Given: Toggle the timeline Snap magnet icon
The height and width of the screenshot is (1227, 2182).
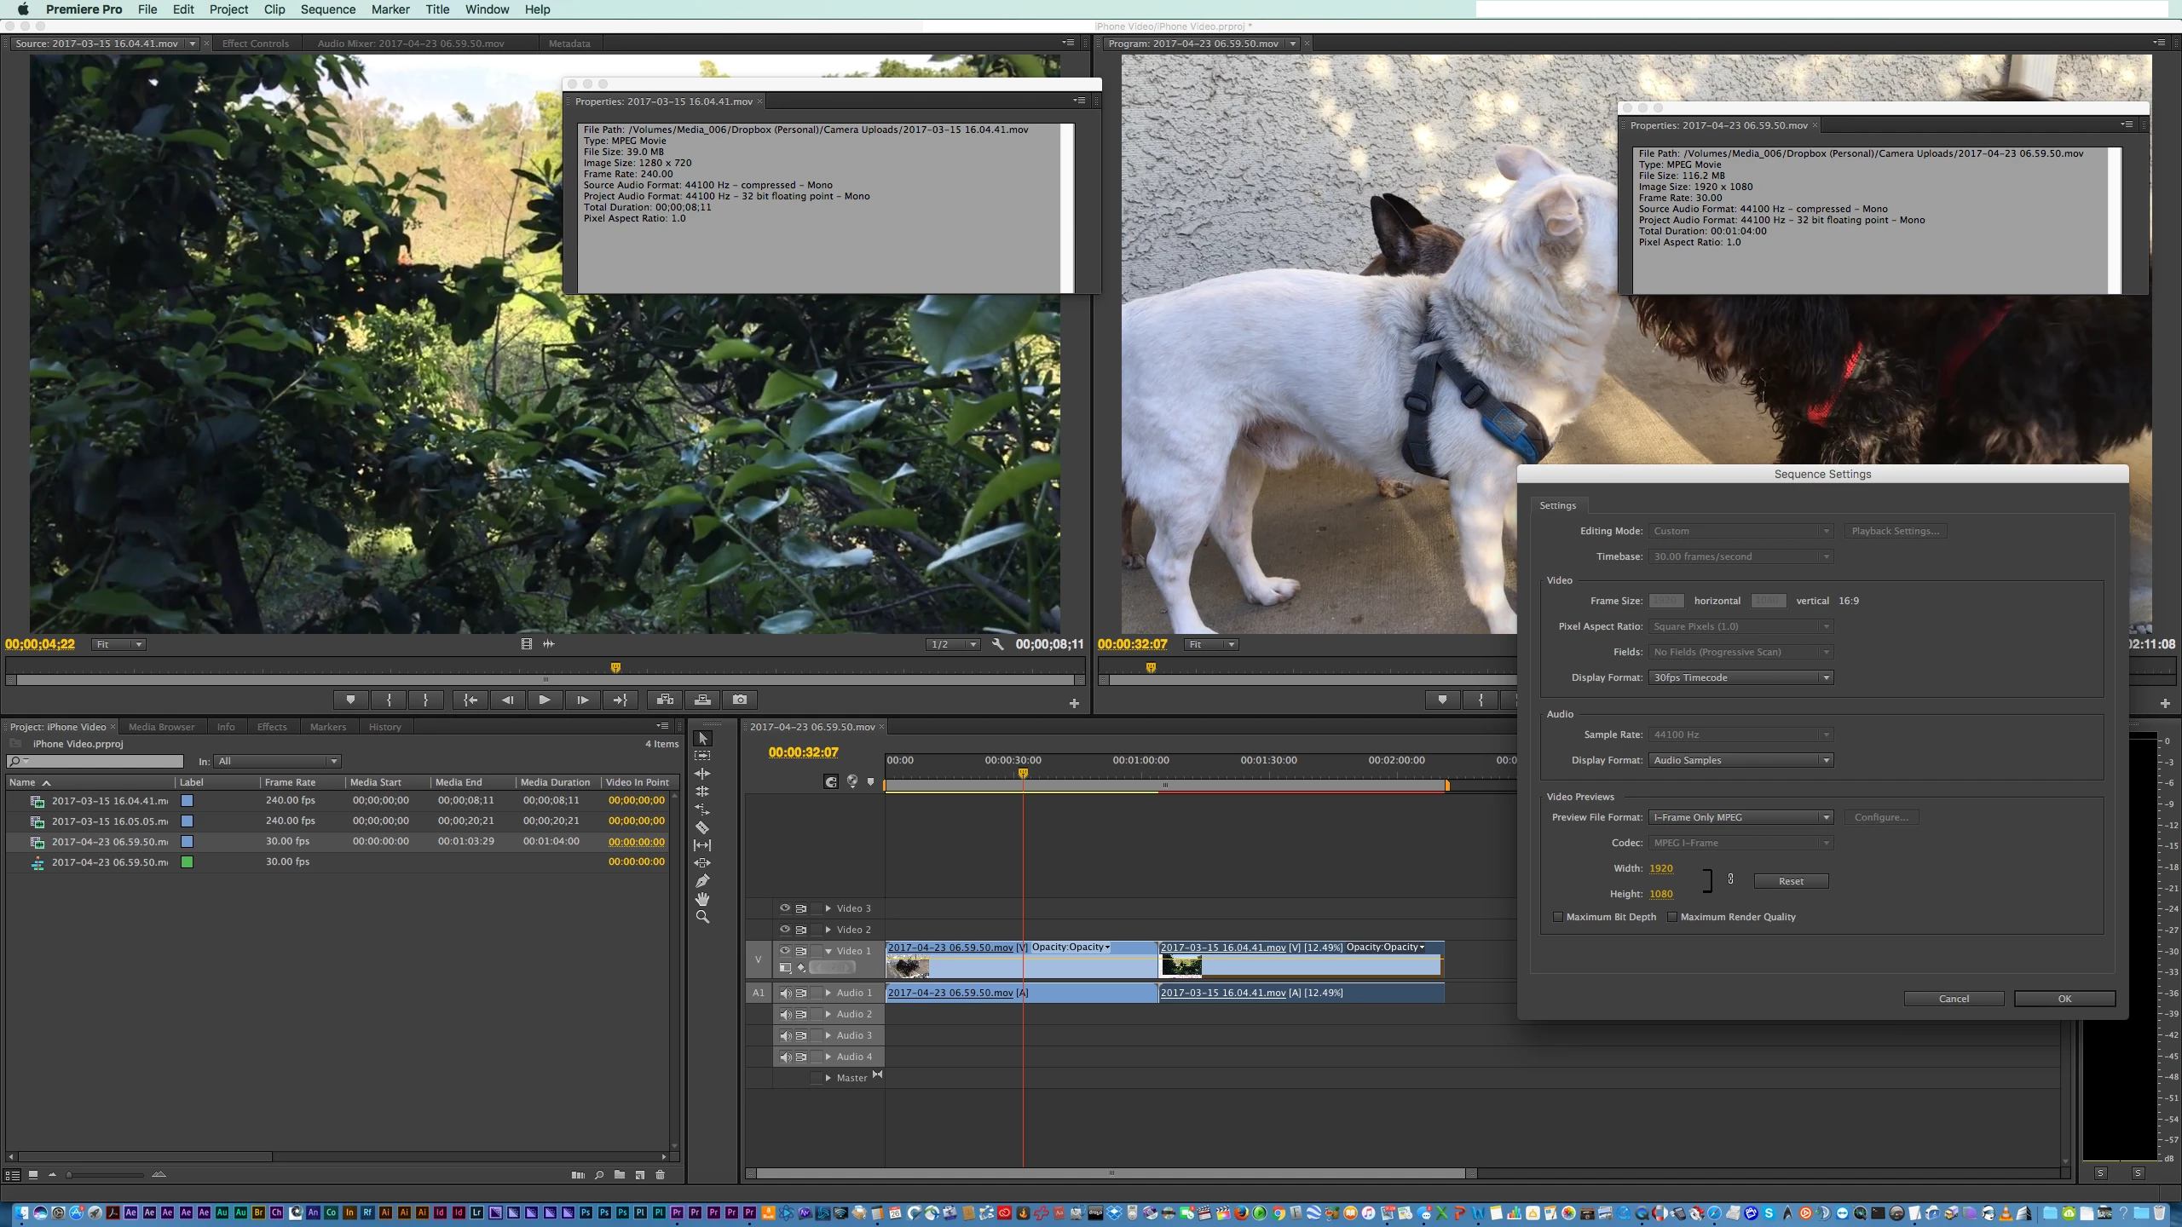Looking at the screenshot, I should (x=831, y=781).
